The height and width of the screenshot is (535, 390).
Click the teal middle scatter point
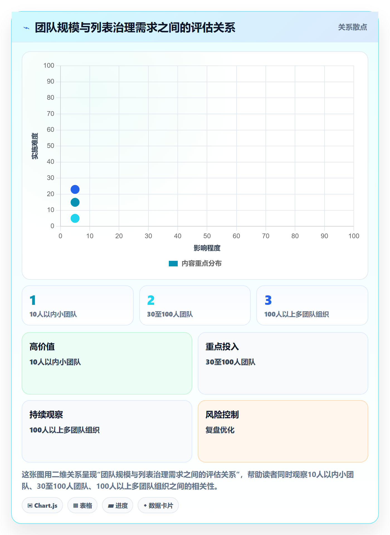75,202
